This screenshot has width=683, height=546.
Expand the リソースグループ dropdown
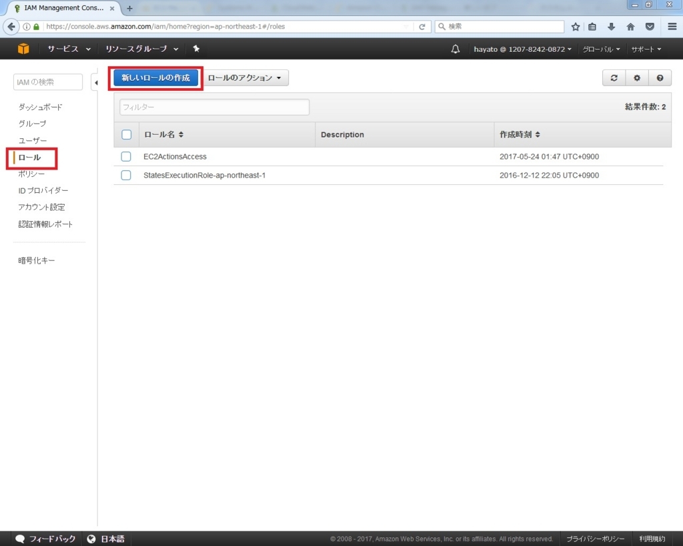click(142, 49)
